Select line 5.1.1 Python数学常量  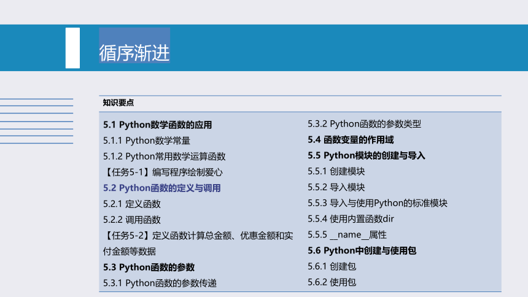[x=147, y=141]
